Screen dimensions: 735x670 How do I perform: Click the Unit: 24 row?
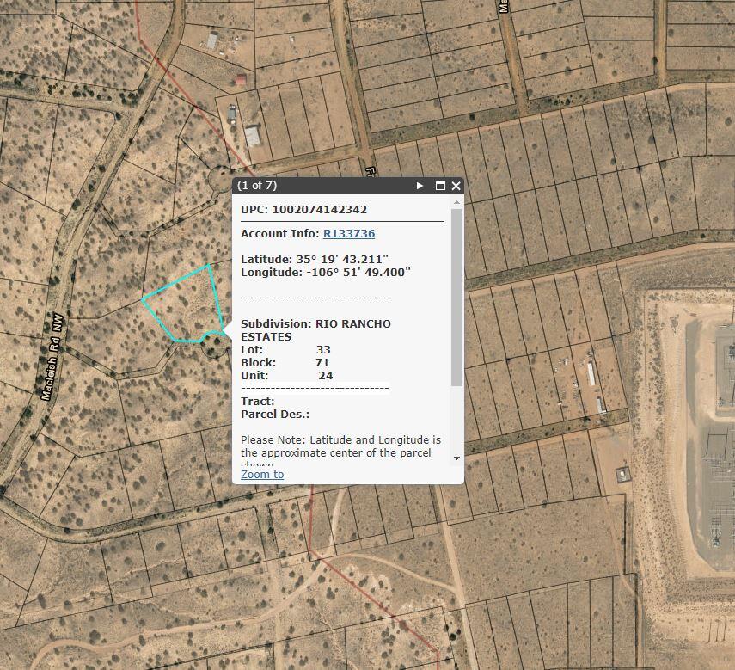coord(286,376)
